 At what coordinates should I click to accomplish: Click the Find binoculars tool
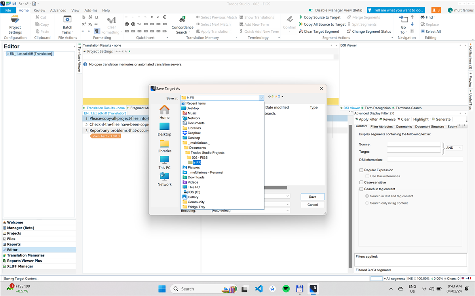[x=423, y=17]
